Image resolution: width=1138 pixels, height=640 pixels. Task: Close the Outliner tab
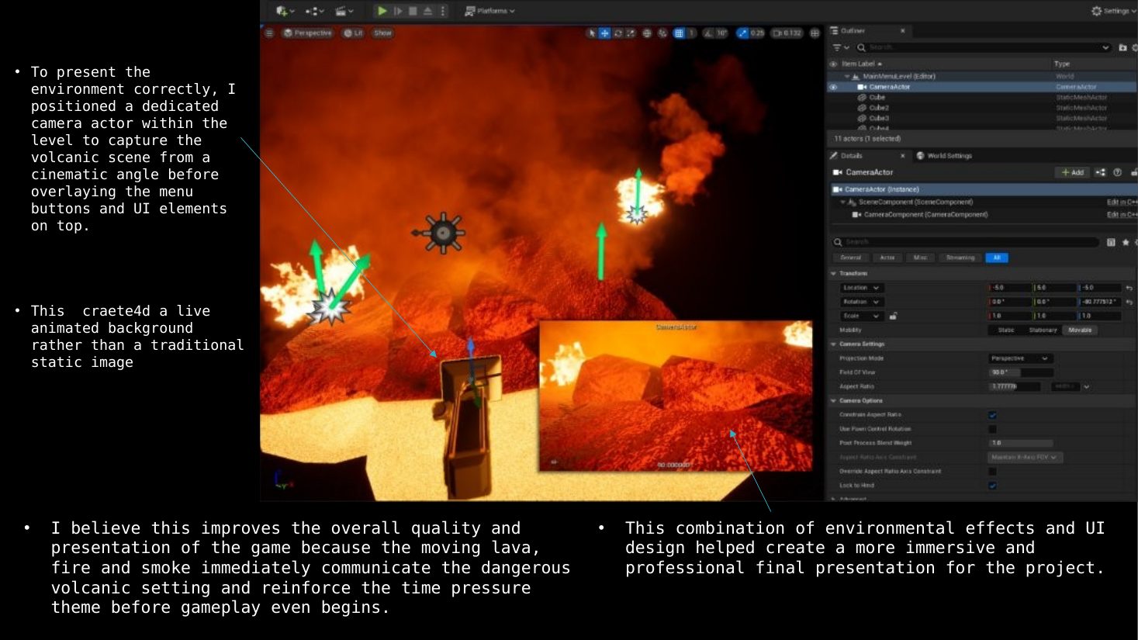[902, 31]
